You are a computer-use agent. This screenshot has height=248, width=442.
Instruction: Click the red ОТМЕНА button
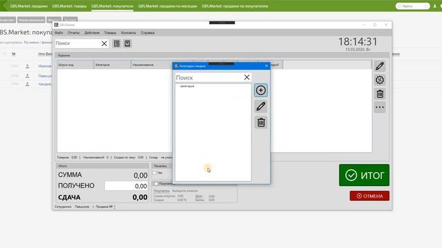pos(369,196)
